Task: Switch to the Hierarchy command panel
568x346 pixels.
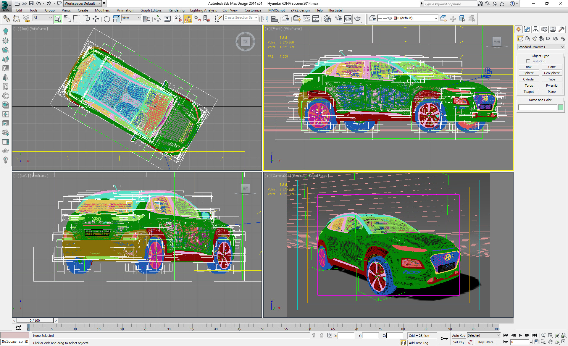Action: coord(535,29)
